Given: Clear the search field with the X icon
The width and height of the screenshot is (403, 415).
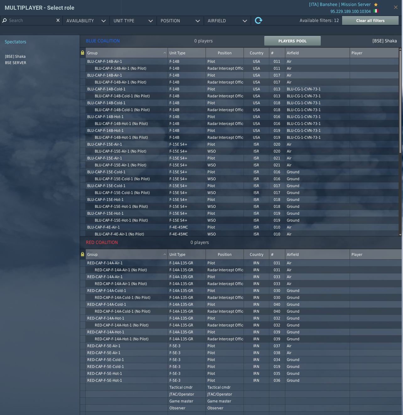Looking at the screenshot, I should click(58, 20).
